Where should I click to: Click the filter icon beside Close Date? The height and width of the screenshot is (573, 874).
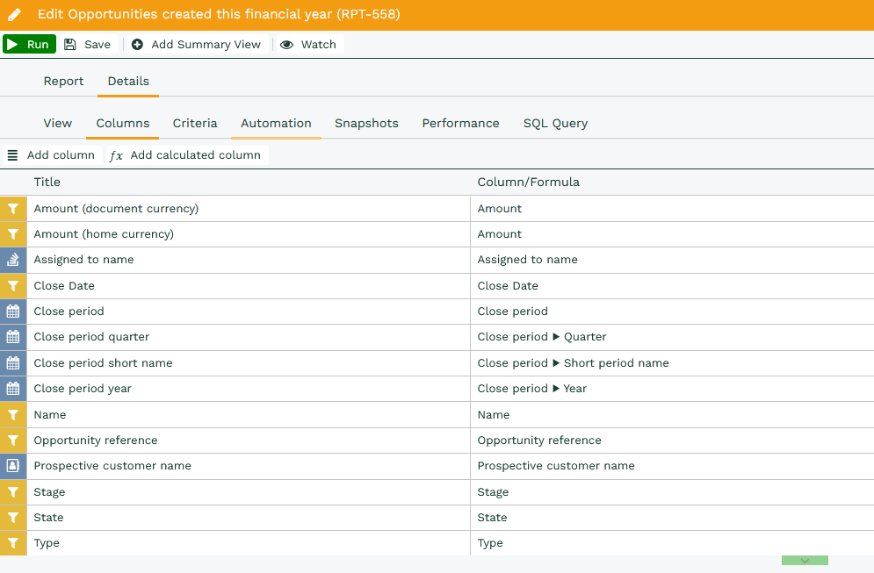tap(13, 286)
